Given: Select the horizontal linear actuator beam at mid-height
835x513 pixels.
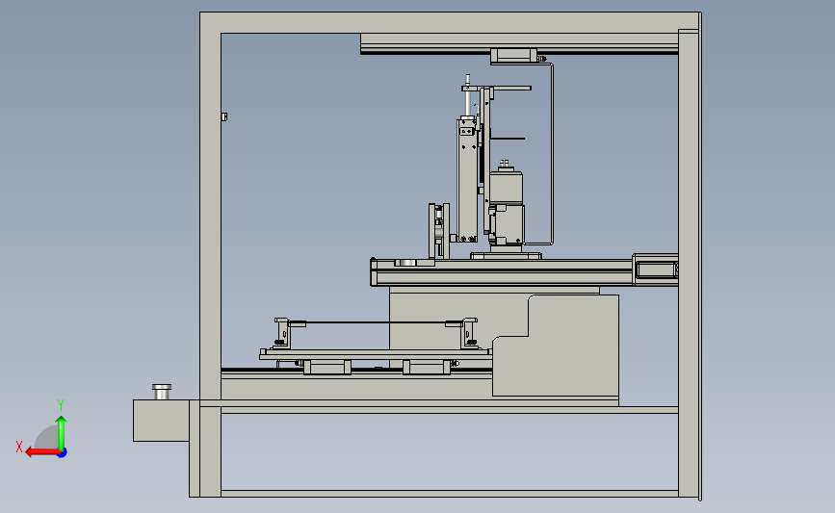Looking at the screenshot, I should tap(504, 272).
